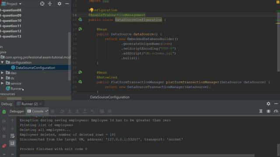Switch to the Debugger tab
Image resolution: width=280 pixels, height=157 pixels.
[17, 111]
